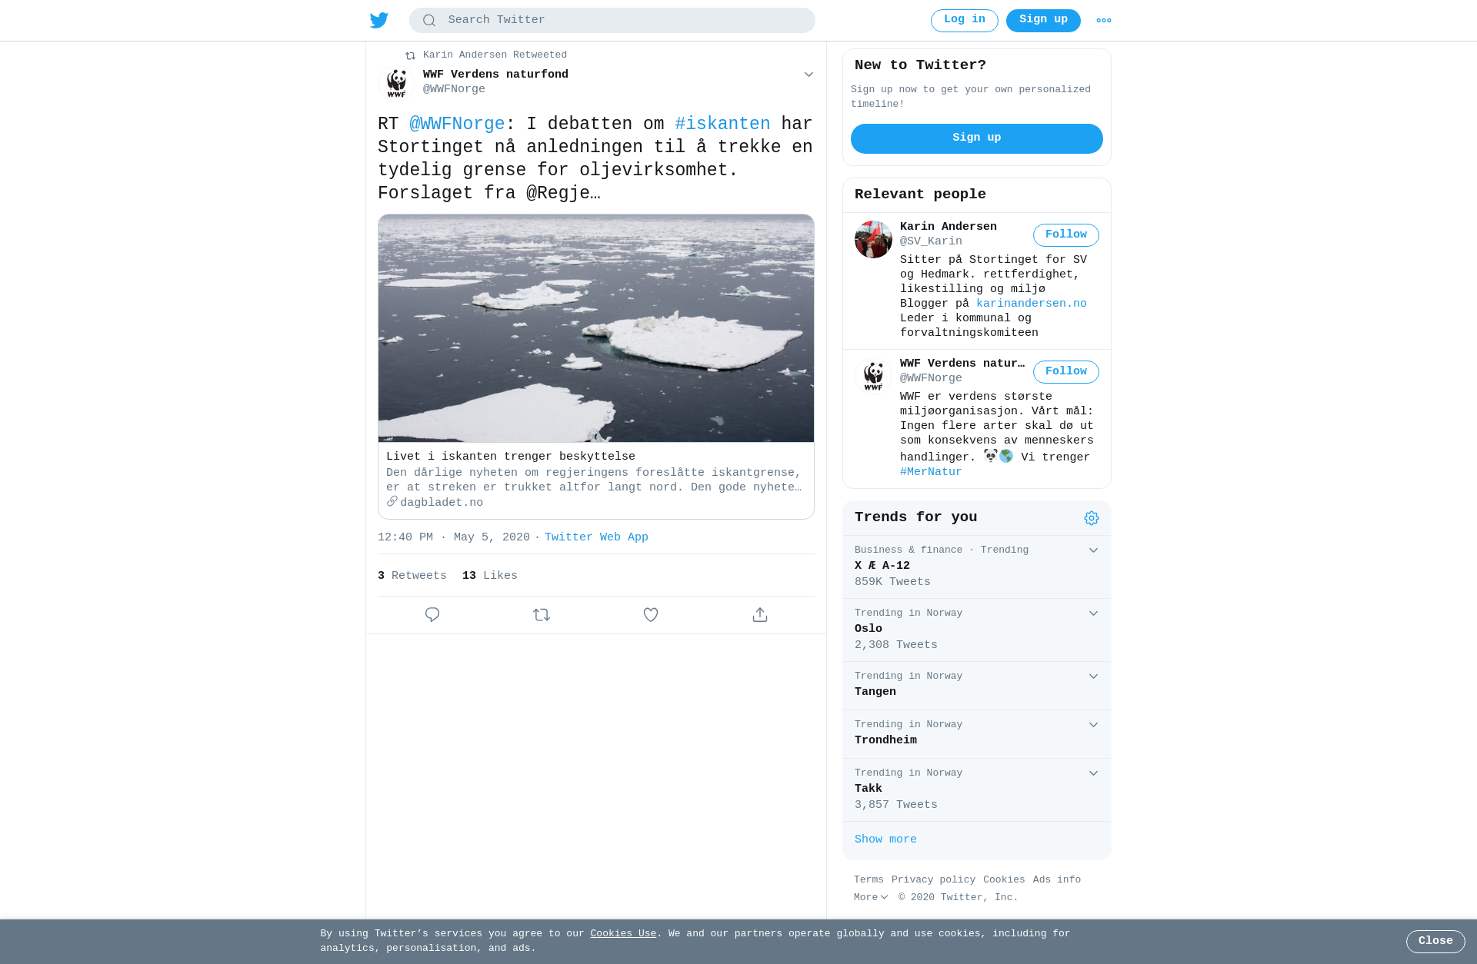This screenshot has height=964, width=1477.
Task: Expand options for X Æ A-12 trend
Action: click(1093, 550)
